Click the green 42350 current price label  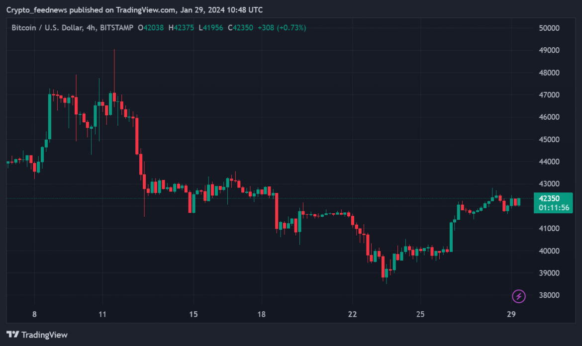pos(553,198)
